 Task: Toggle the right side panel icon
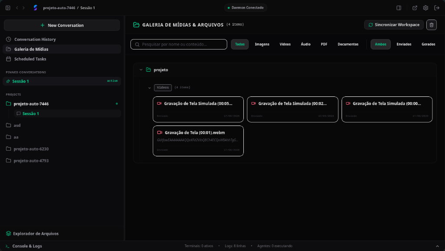click(x=399, y=8)
